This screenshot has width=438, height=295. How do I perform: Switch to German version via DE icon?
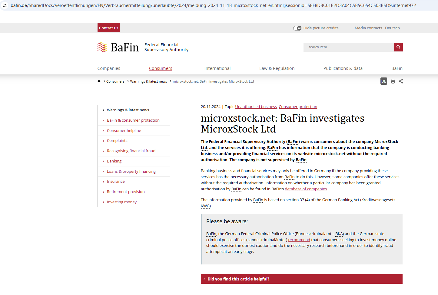[384, 81]
